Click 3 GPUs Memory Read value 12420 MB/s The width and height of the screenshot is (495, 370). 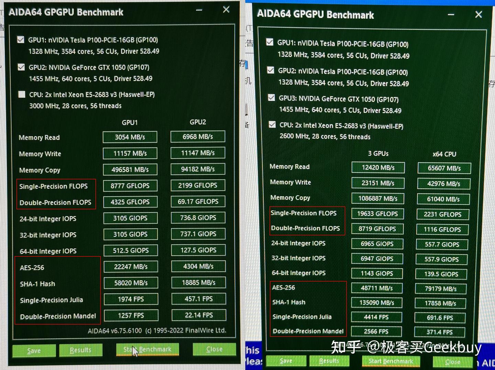pos(378,168)
